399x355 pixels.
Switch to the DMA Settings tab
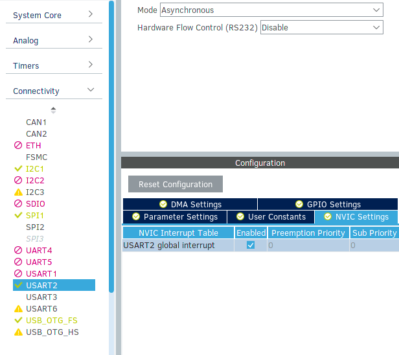[190, 204]
